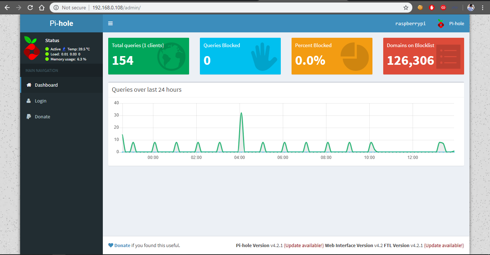Image resolution: width=490 pixels, height=255 pixels.
Task: Click the list icon on the Domains on Blocklist card
Action: 448,56
